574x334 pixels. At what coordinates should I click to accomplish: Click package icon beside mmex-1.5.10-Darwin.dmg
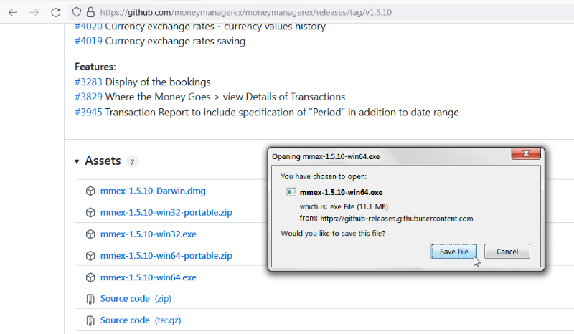tap(90, 191)
